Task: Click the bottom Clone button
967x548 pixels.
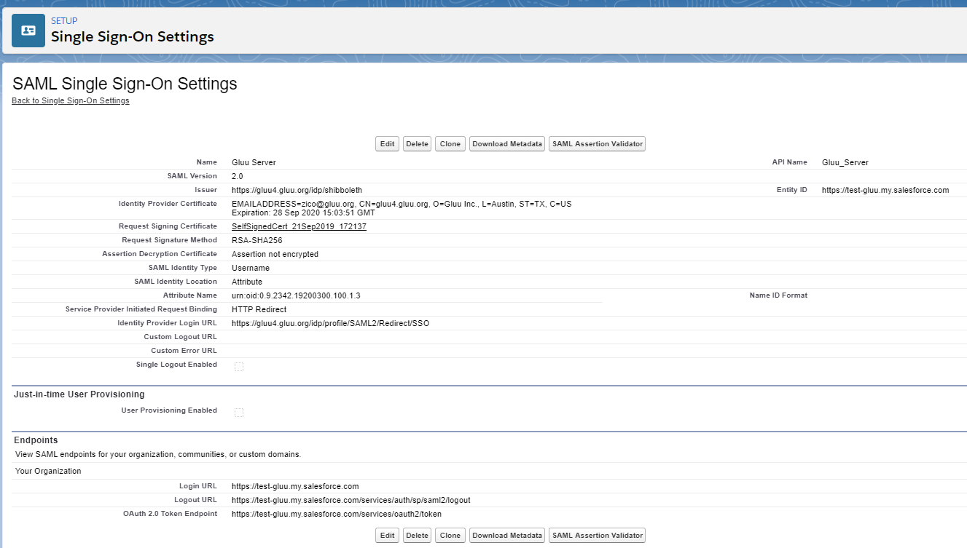Action: pos(450,536)
